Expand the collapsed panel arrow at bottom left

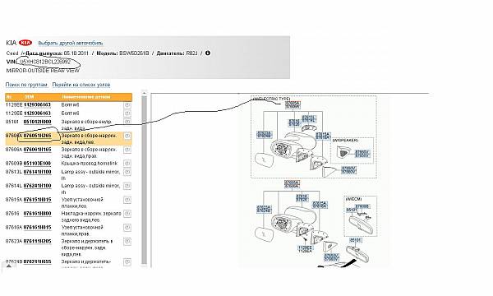[9, 266]
